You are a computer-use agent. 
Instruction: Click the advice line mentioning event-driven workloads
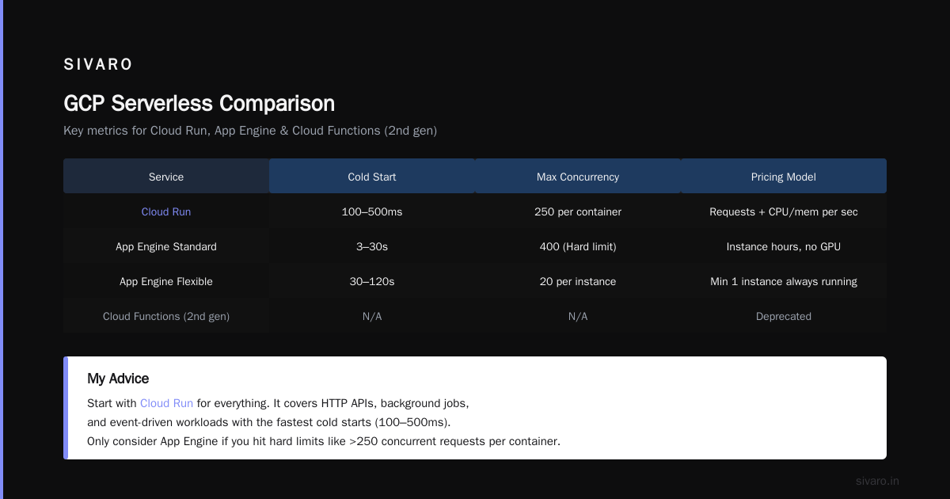click(x=268, y=422)
